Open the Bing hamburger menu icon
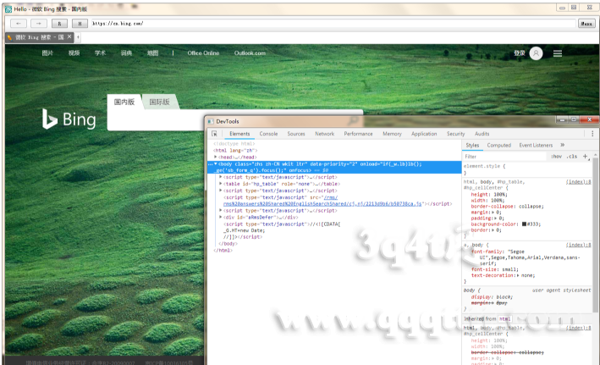This screenshot has width=600, height=365. (x=558, y=53)
